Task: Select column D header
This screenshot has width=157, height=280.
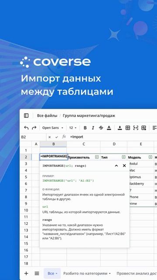Action: 114,144
